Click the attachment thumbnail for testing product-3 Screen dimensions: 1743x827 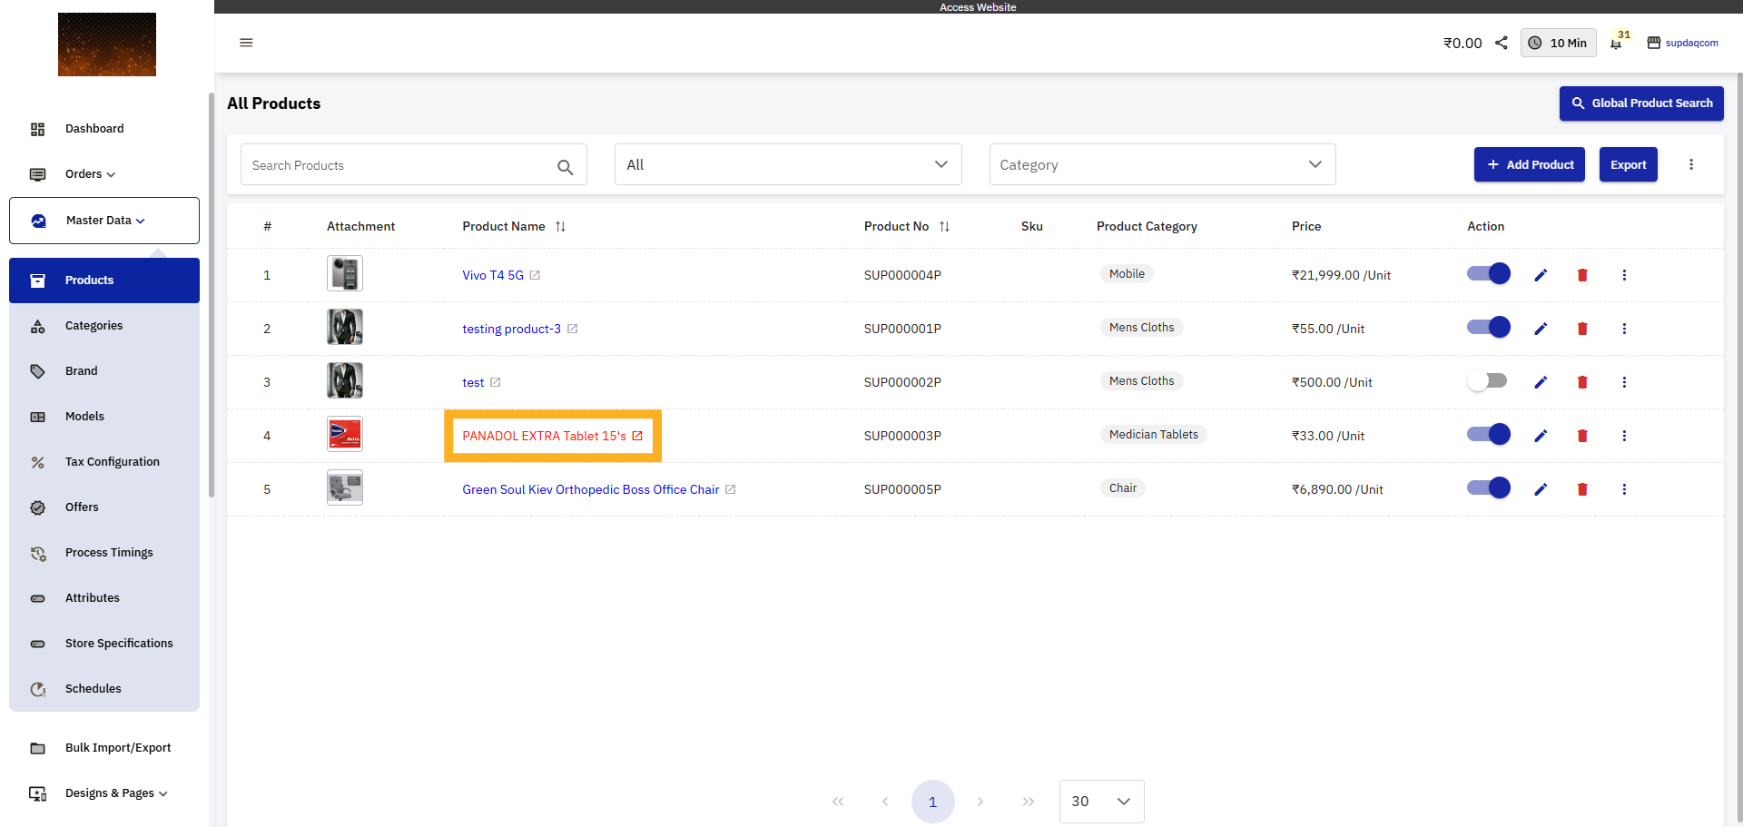coord(344,327)
